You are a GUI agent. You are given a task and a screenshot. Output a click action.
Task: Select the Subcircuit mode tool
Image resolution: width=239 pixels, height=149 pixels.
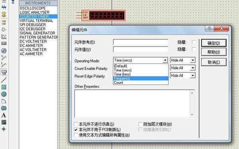[x=4, y=14]
